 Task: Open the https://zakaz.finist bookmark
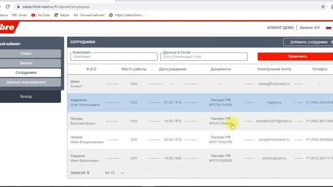point(126,15)
